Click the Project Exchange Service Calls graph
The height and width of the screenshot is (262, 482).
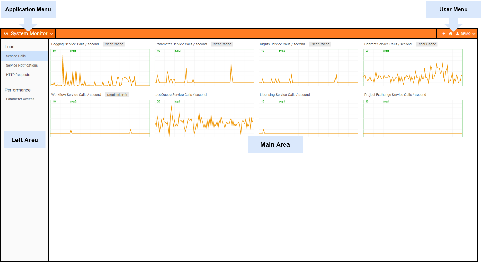tap(413, 118)
